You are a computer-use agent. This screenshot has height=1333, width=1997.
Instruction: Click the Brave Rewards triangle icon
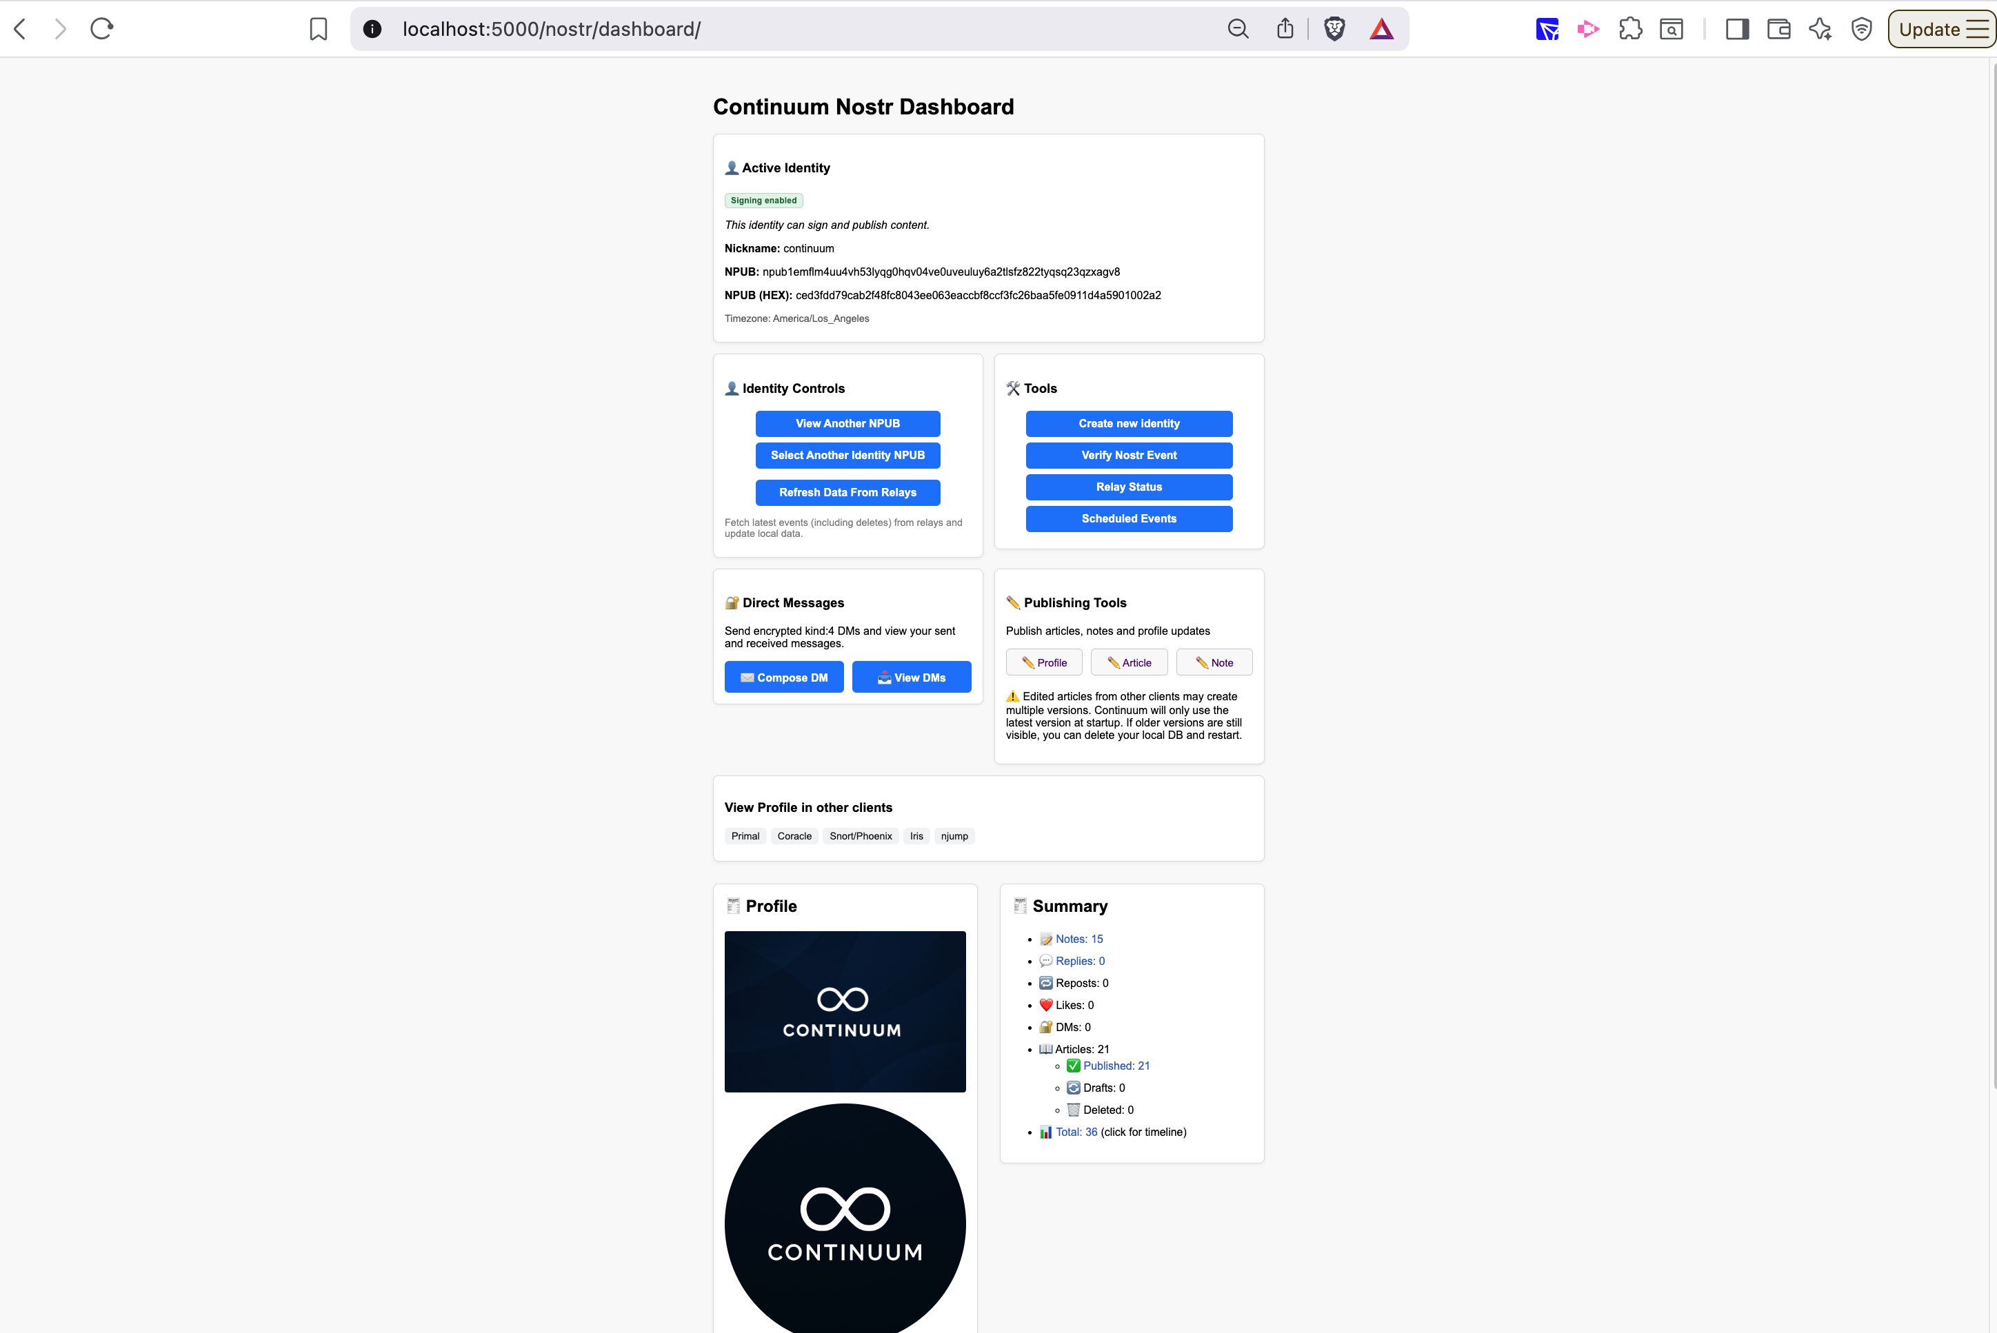(x=1382, y=29)
